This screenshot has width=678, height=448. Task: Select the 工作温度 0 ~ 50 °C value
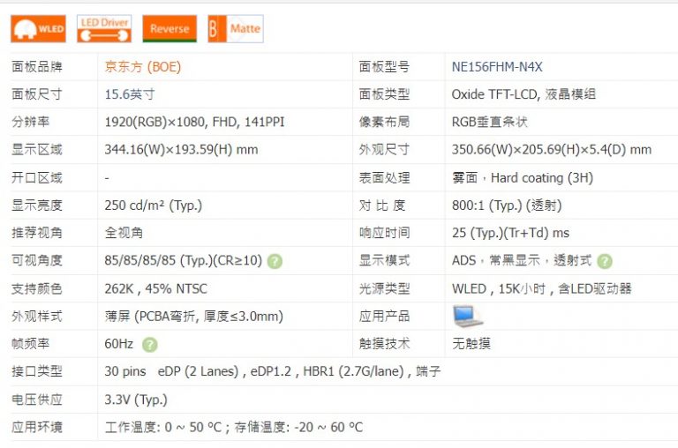click(233, 427)
